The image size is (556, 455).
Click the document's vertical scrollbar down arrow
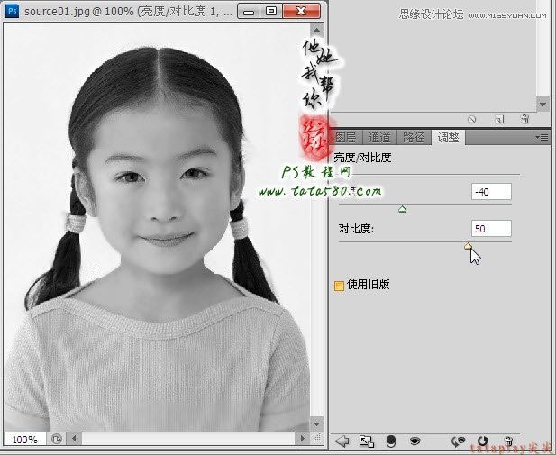[316, 424]
